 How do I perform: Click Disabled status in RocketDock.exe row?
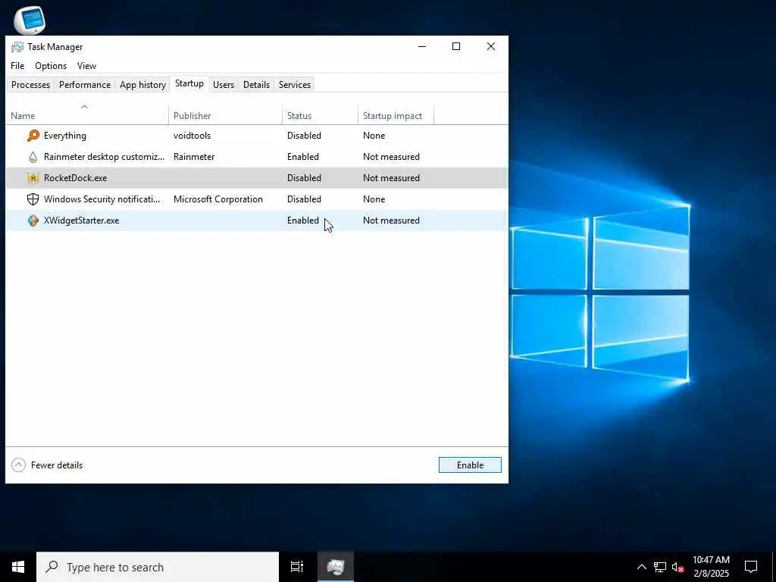(304, 178)
